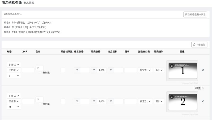This screenshot has height=120, width=212.
Task: Open the S size dropdown
Action: point(14,76)
